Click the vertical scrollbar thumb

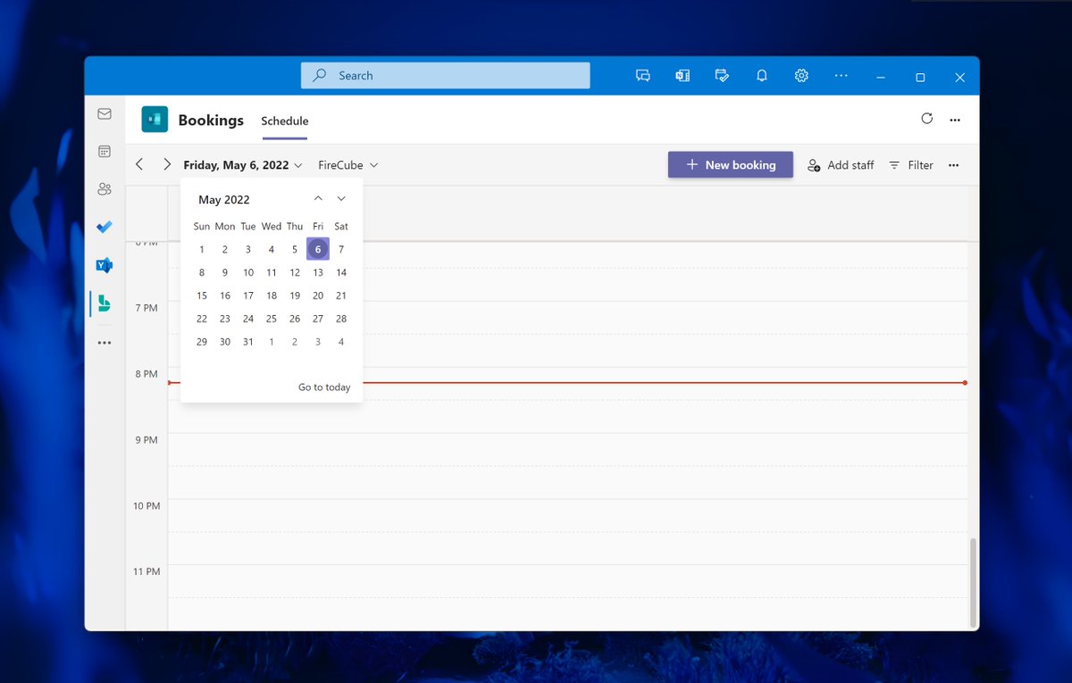[974, 582]
